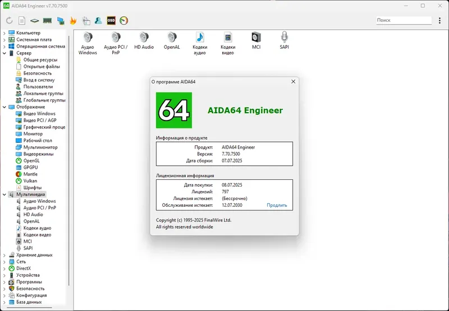The width and height of the screenshot is (449, 311).
Task: Click the monitor diagnostics toolbar icon
Action: click(61, 21)
